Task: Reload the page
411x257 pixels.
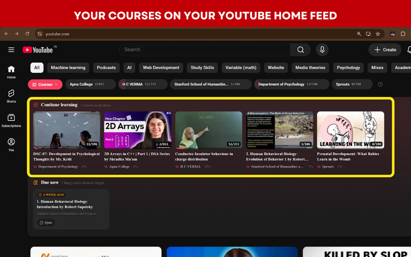Action: tap(27, 34)
